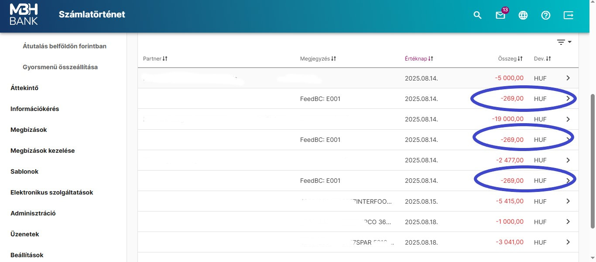Expand the -19 000,00 HUF transaction details
The height and width of the screenshot is (262, 596).
point(568,119)
